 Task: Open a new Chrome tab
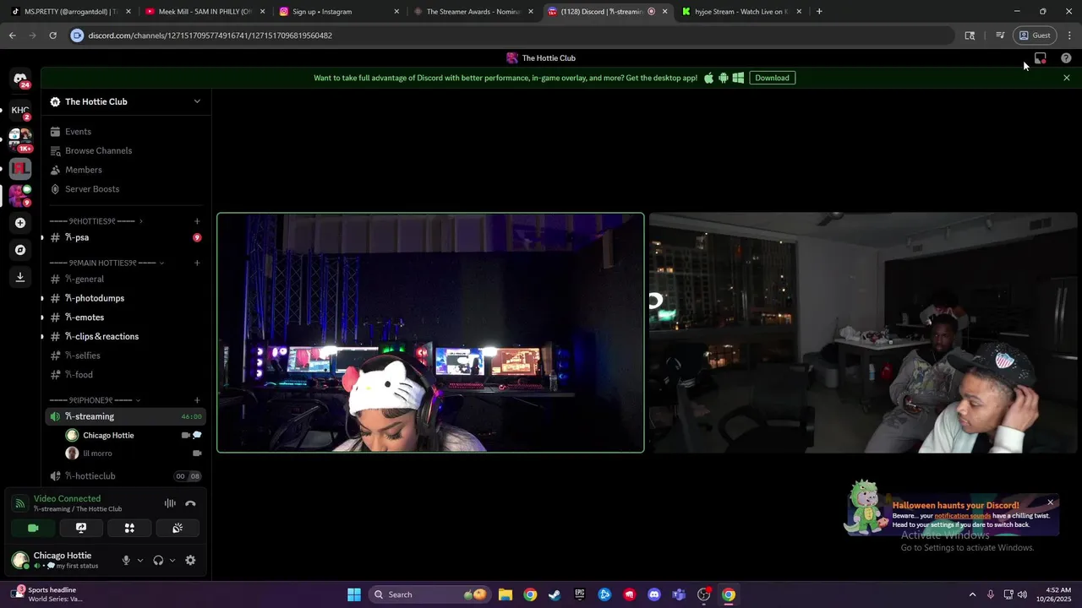click(x=819, y=12)
